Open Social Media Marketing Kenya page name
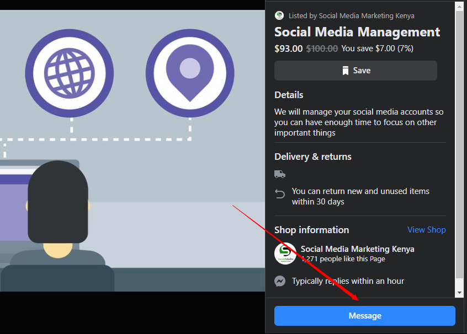Viewport: 467px width, 334px height. pyautogui.click(x=357, y=249)
